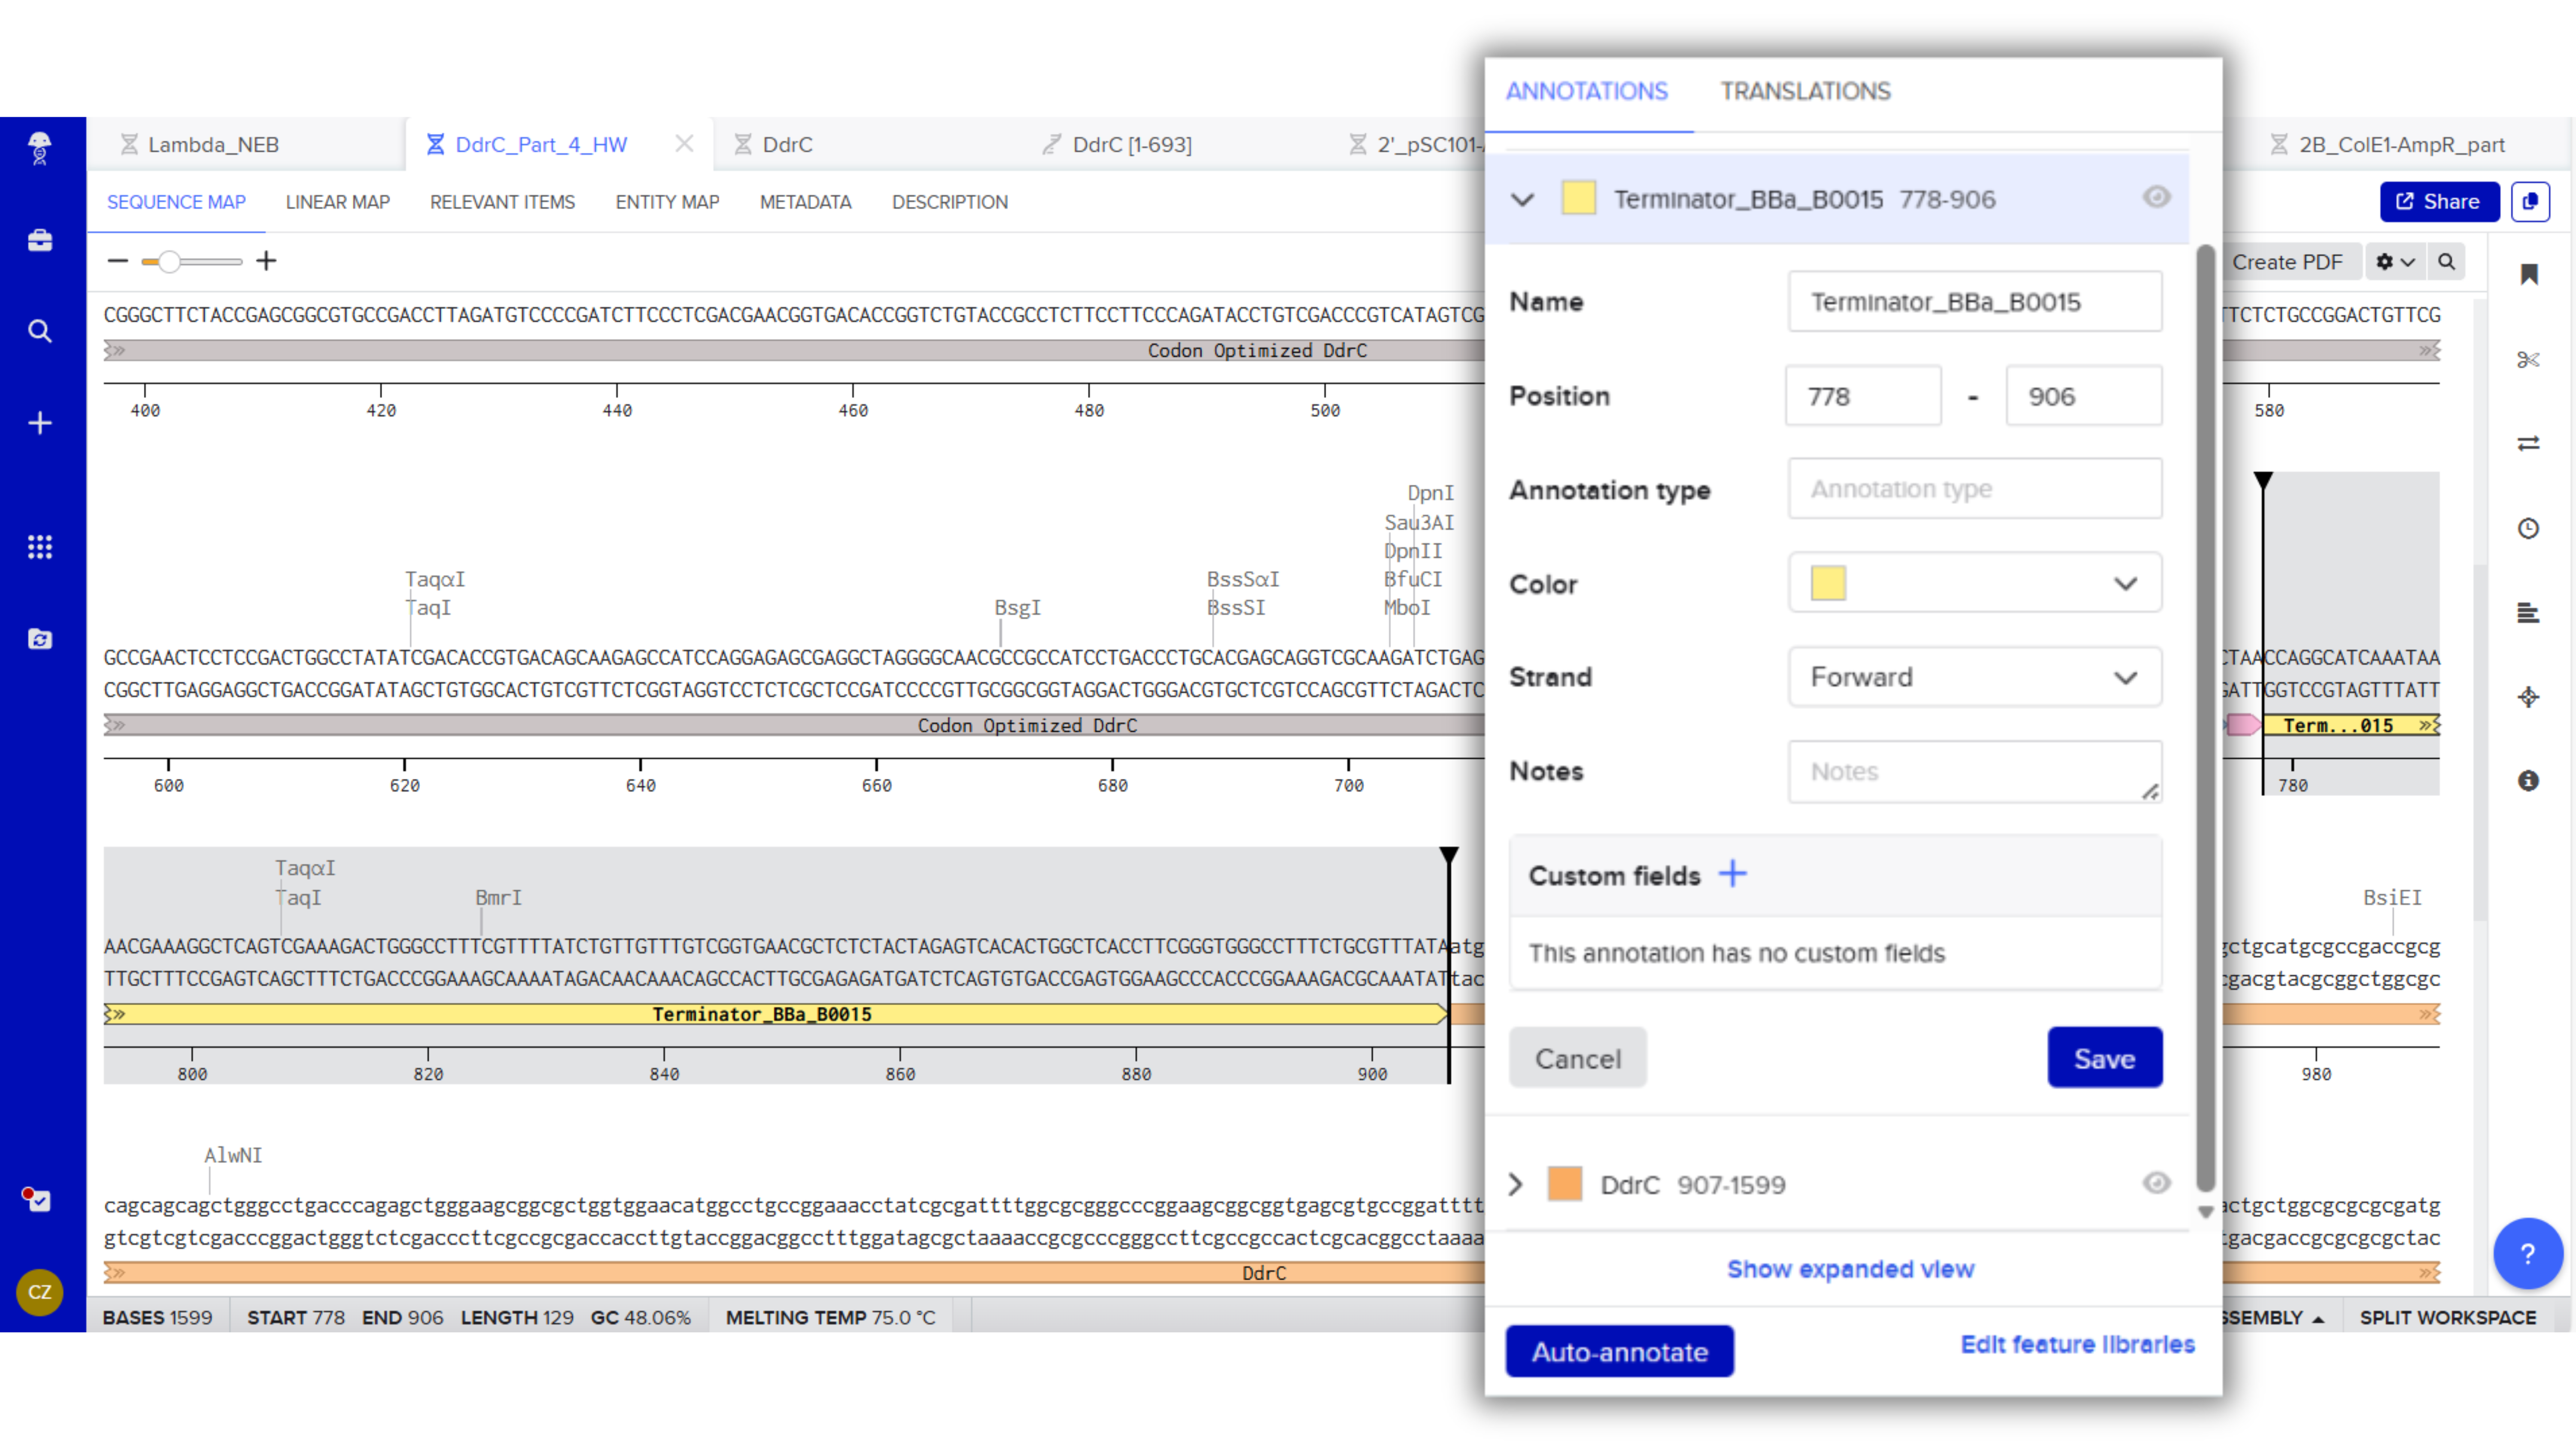Image resolution: width=2576 pixels, height=1449 pixels.
Task: Click the zoom slider handle
Action: 169,262
